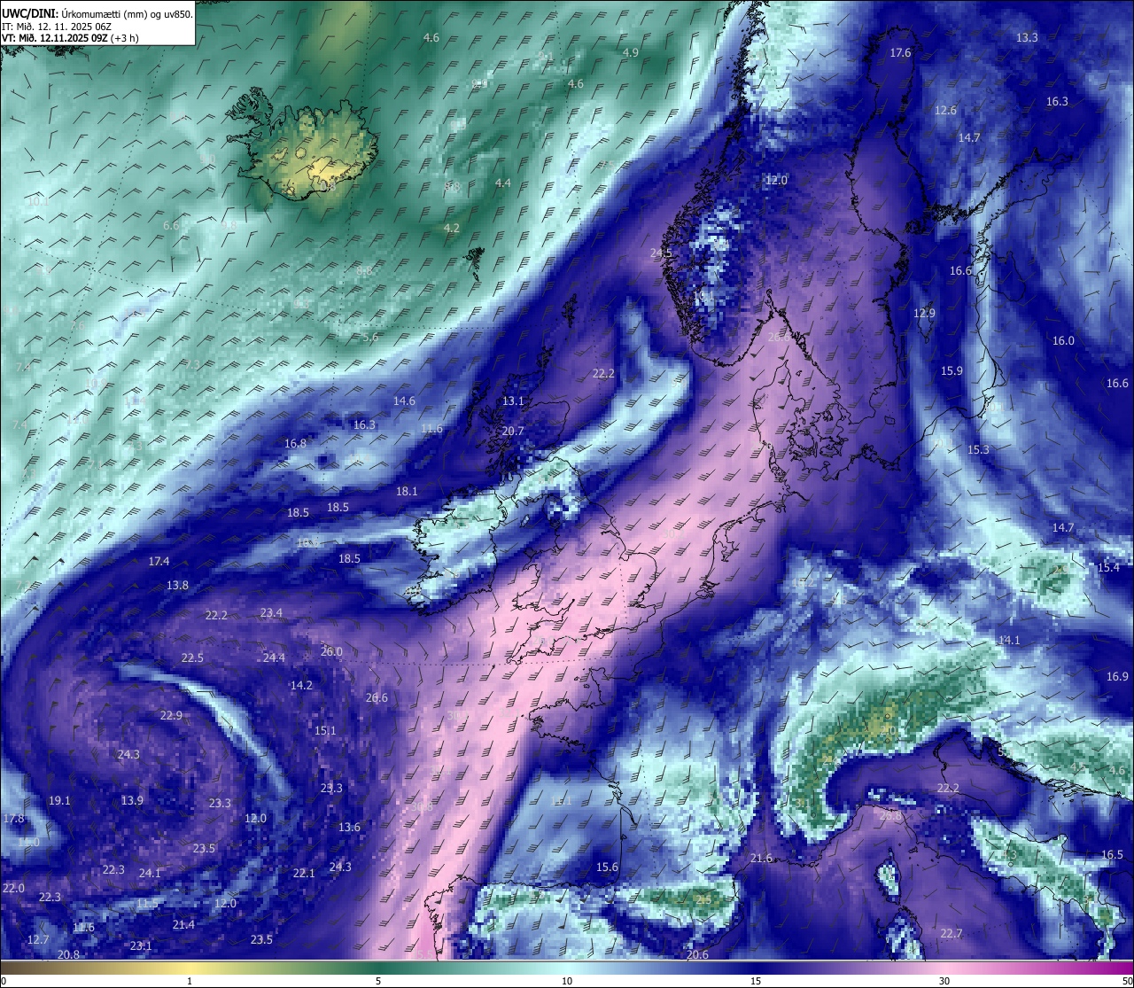Screen dimensions: 1134x988
Task: Click the map value 26.0
Action: pos(331,651)
